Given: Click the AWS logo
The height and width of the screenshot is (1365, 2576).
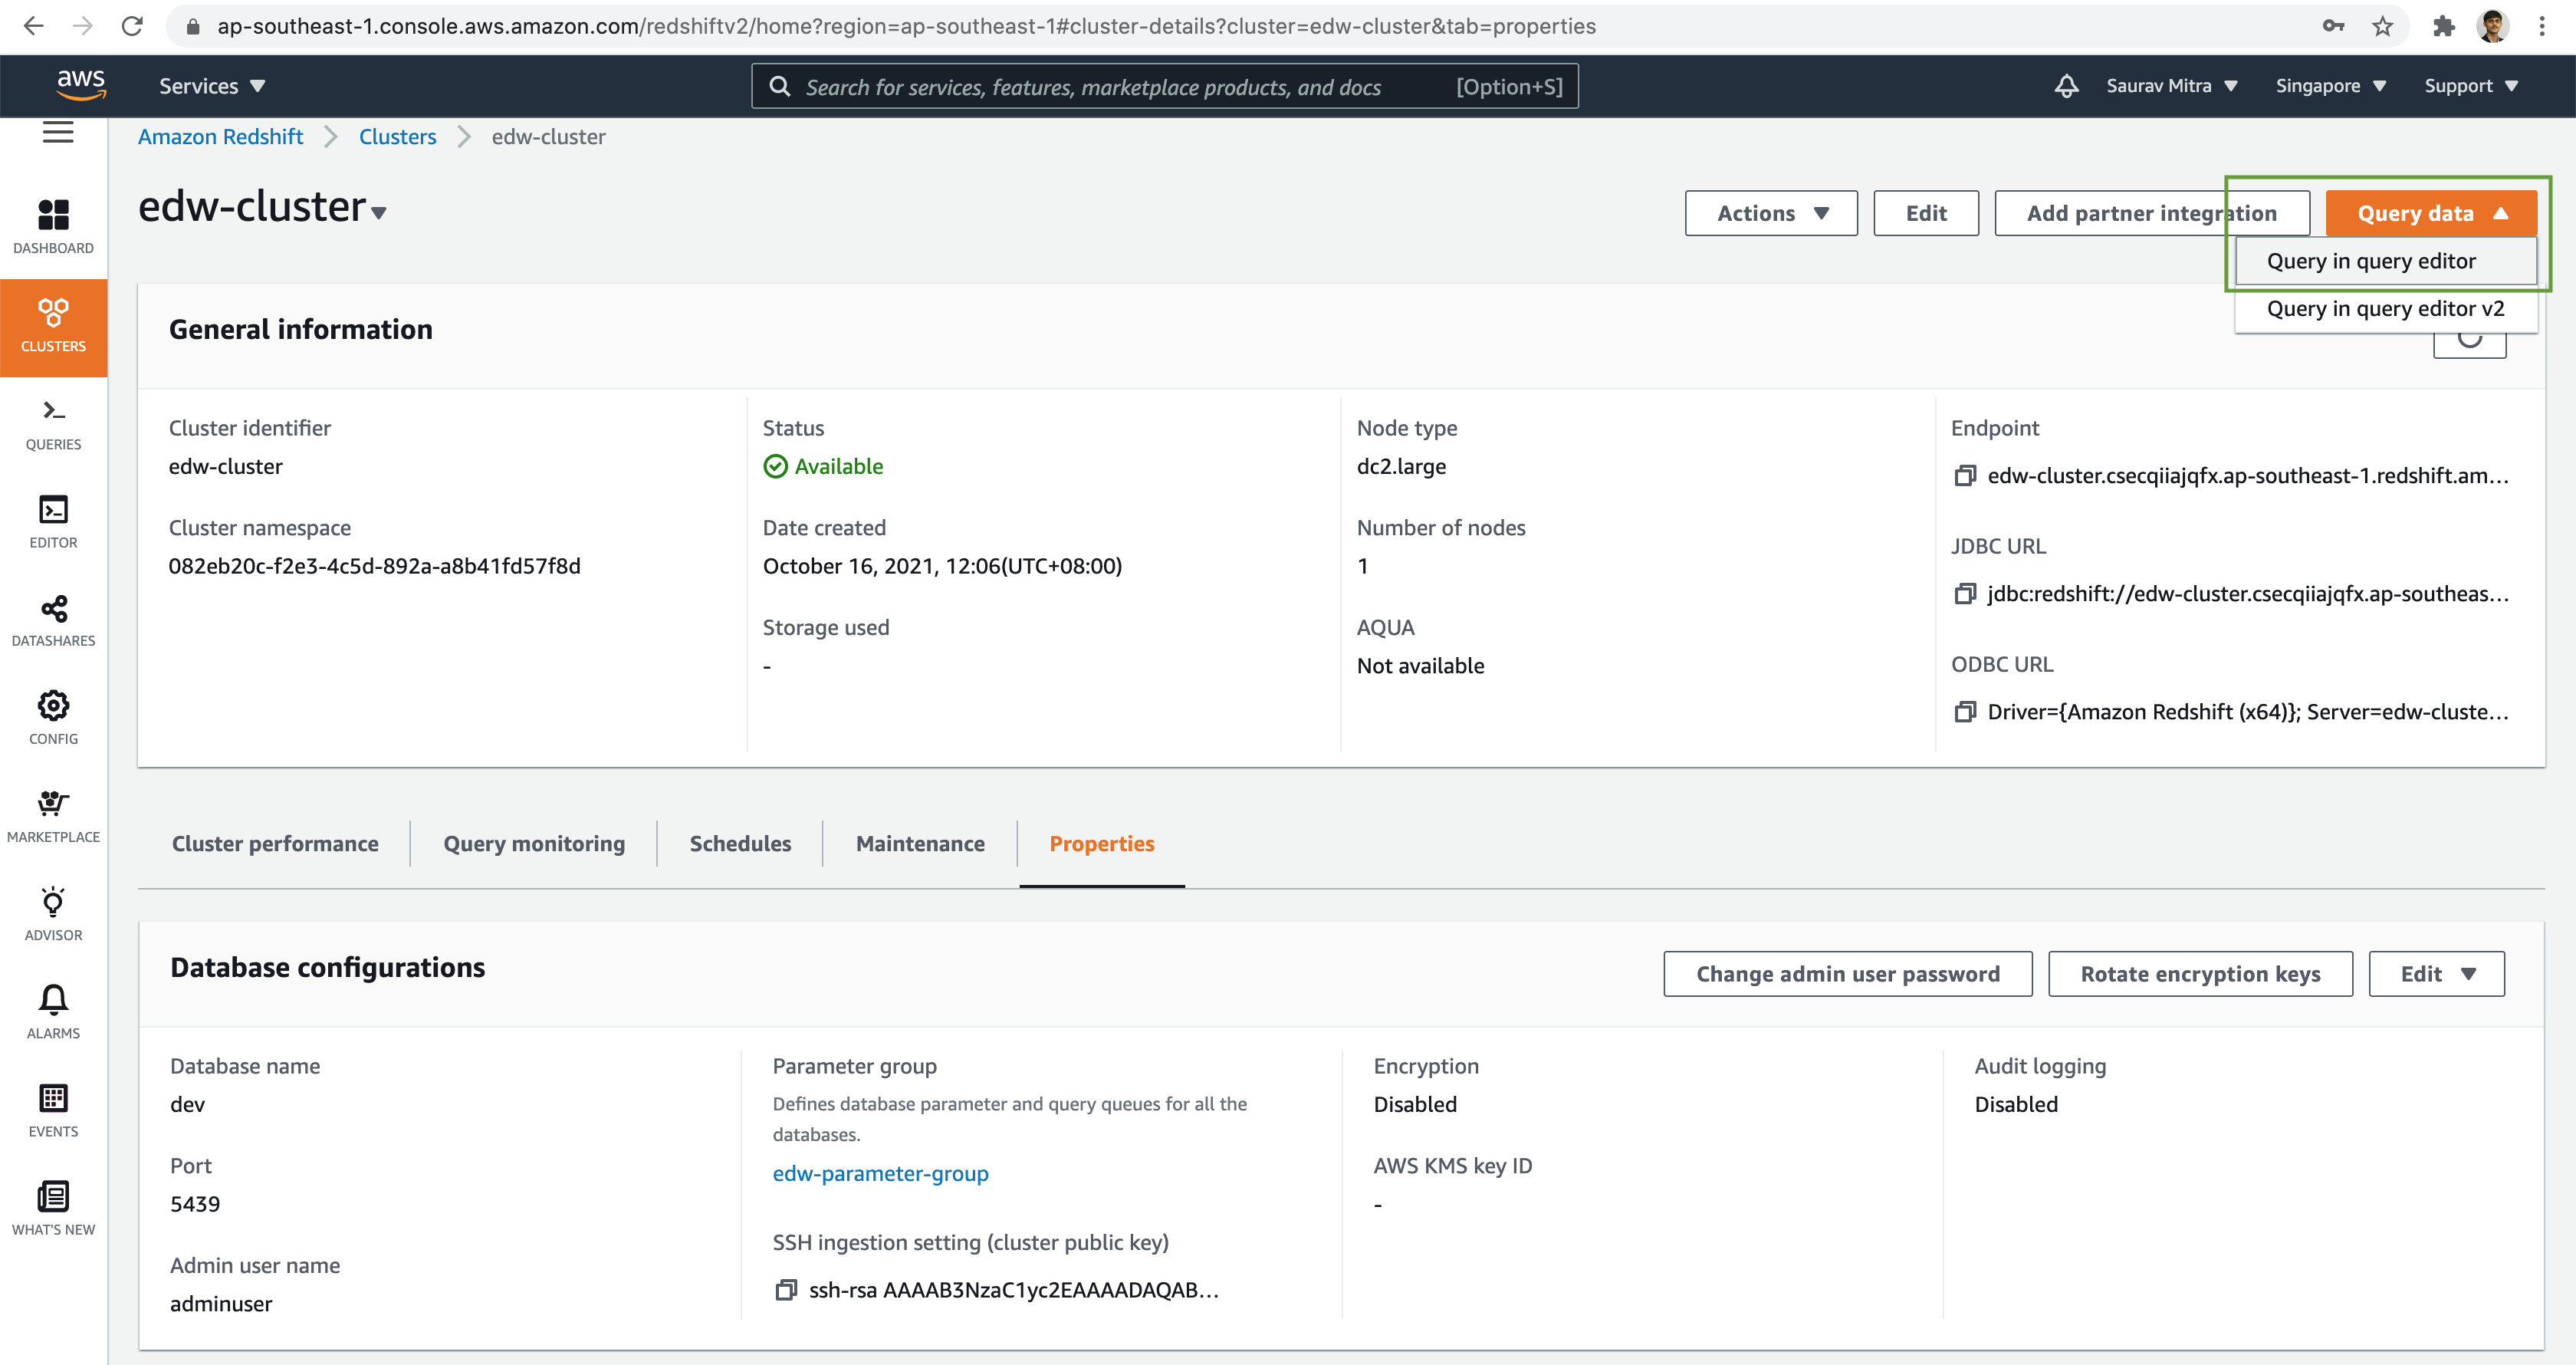Looking at the screenshot, I should tap(81, 85).
